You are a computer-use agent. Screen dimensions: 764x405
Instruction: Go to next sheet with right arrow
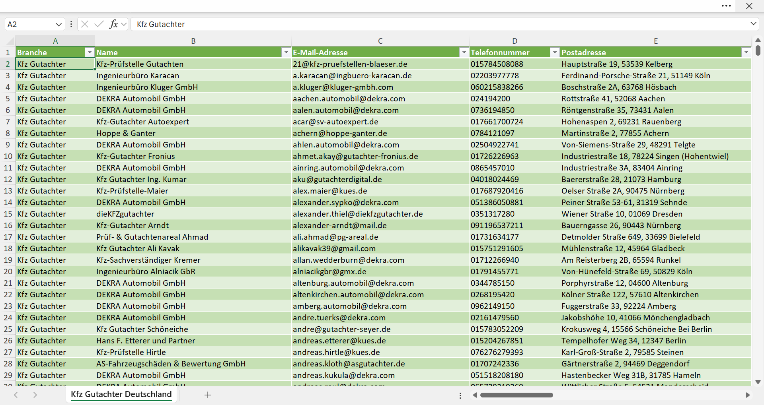point(35,395)
